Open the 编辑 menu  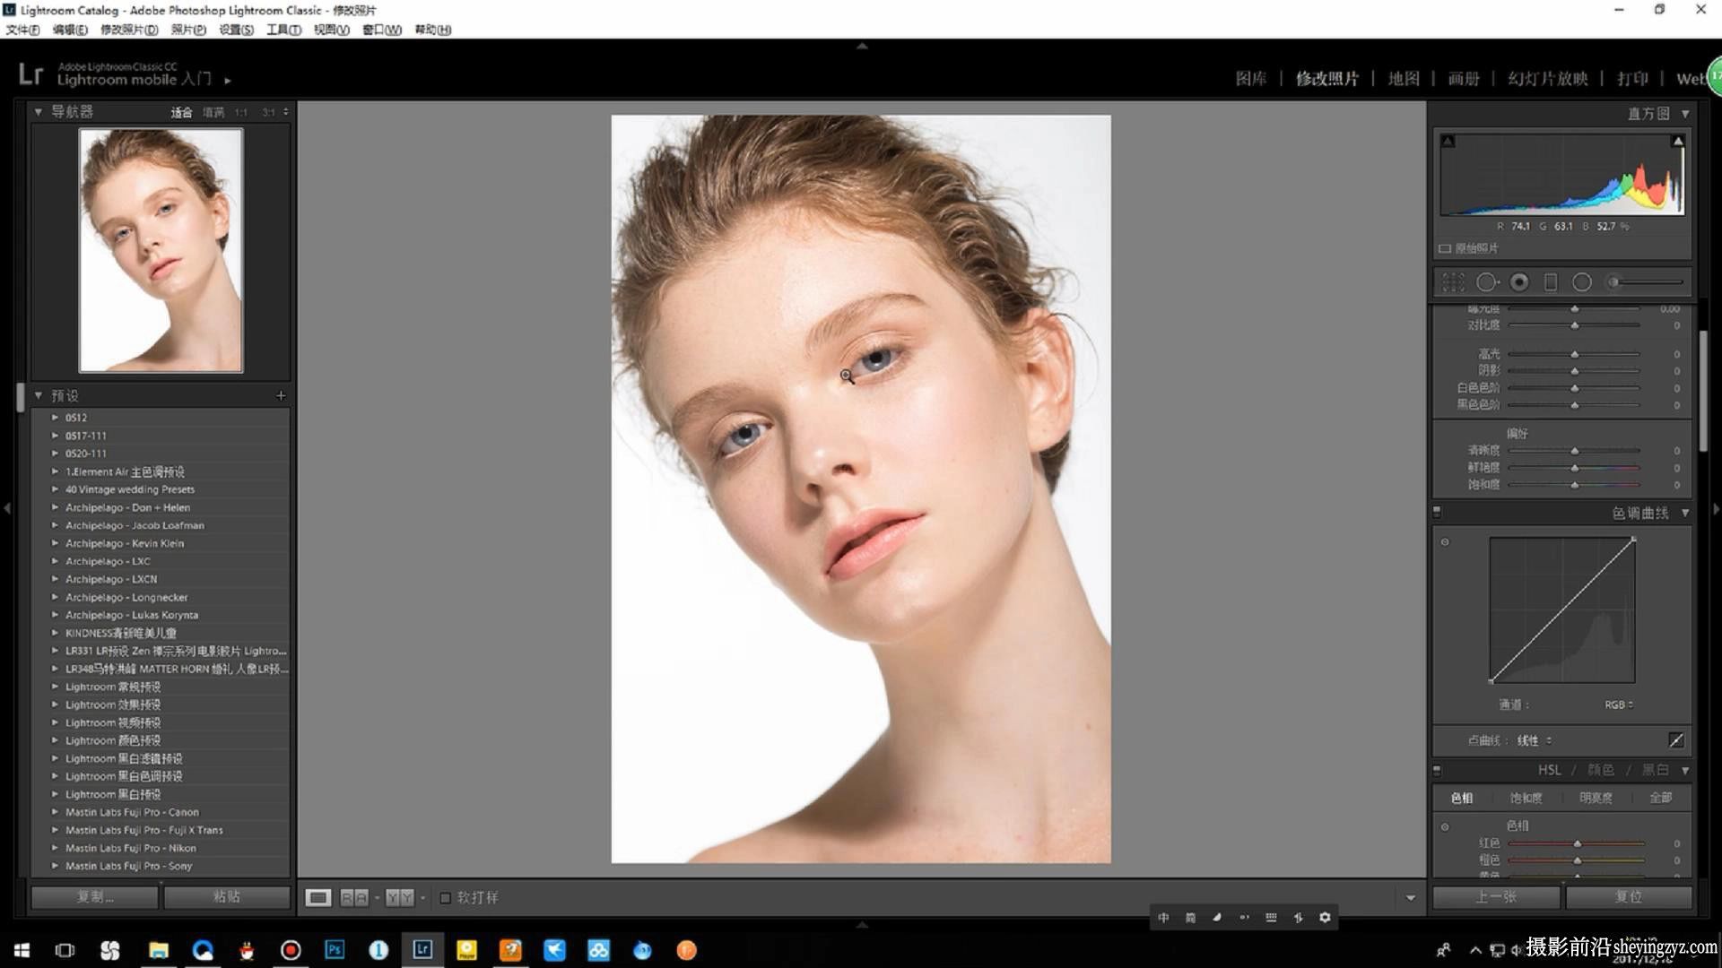pos(70,30)
